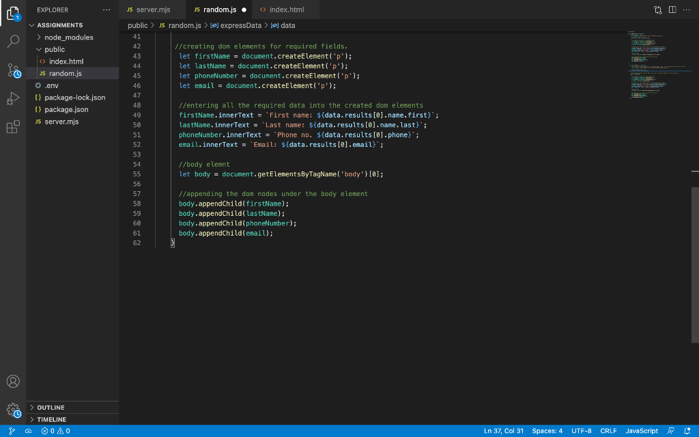Open the Extensions view
Viewport: 699px width, 437px height.
[x=13, y=127]
